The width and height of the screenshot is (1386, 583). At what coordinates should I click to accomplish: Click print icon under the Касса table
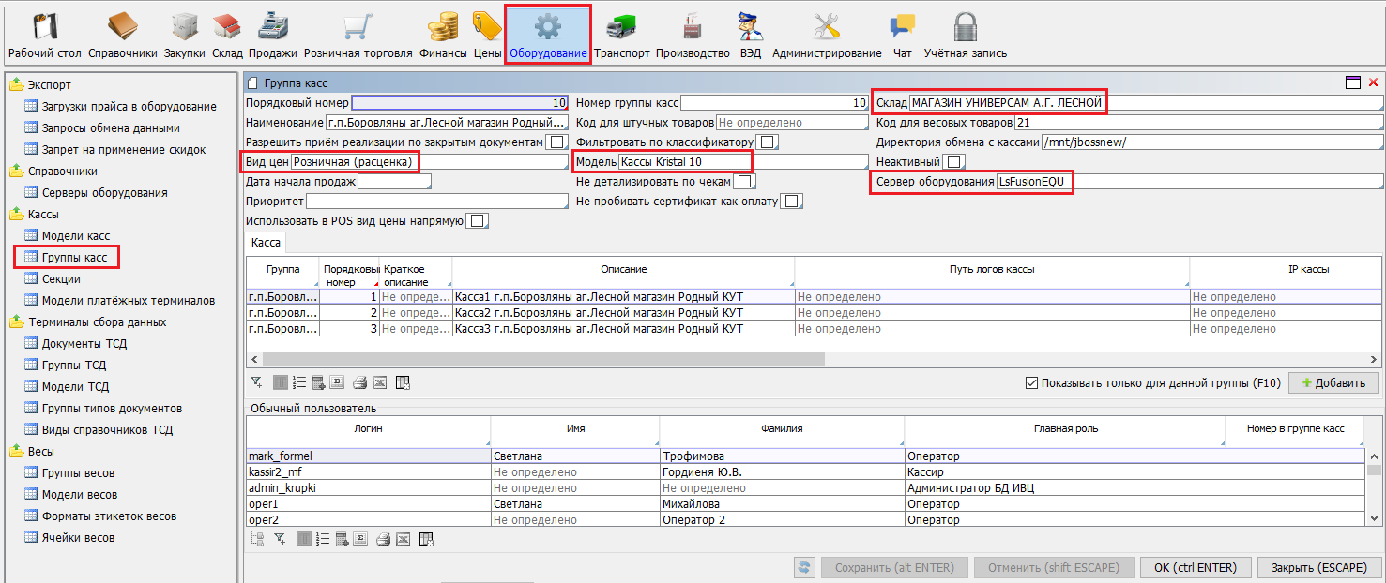click(x=359, y=382)
